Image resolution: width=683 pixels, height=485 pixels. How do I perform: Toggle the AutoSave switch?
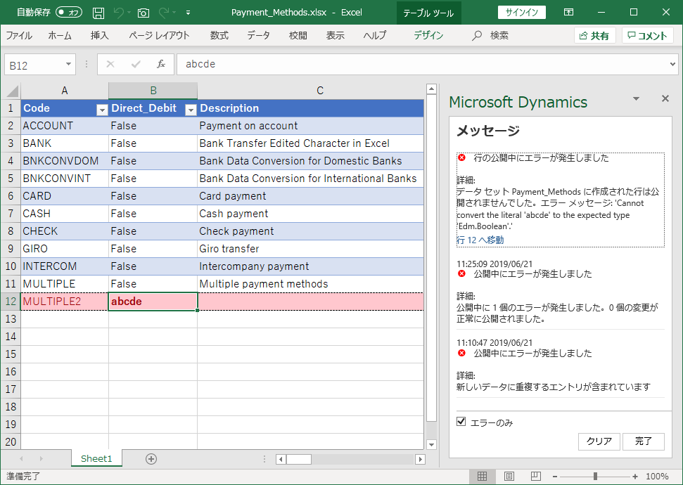point(69,13)
